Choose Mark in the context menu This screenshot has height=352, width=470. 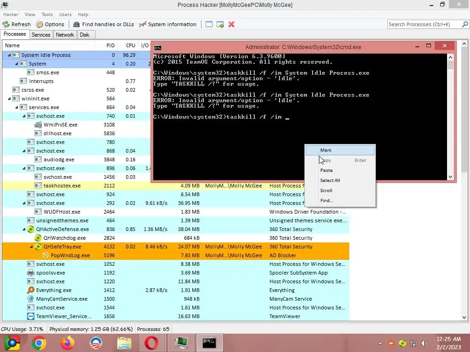pos(340,150)
